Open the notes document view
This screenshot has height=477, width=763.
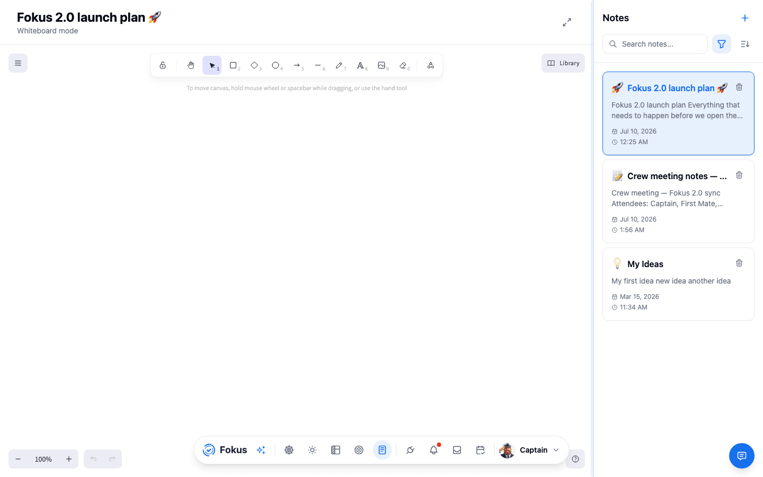383,450
